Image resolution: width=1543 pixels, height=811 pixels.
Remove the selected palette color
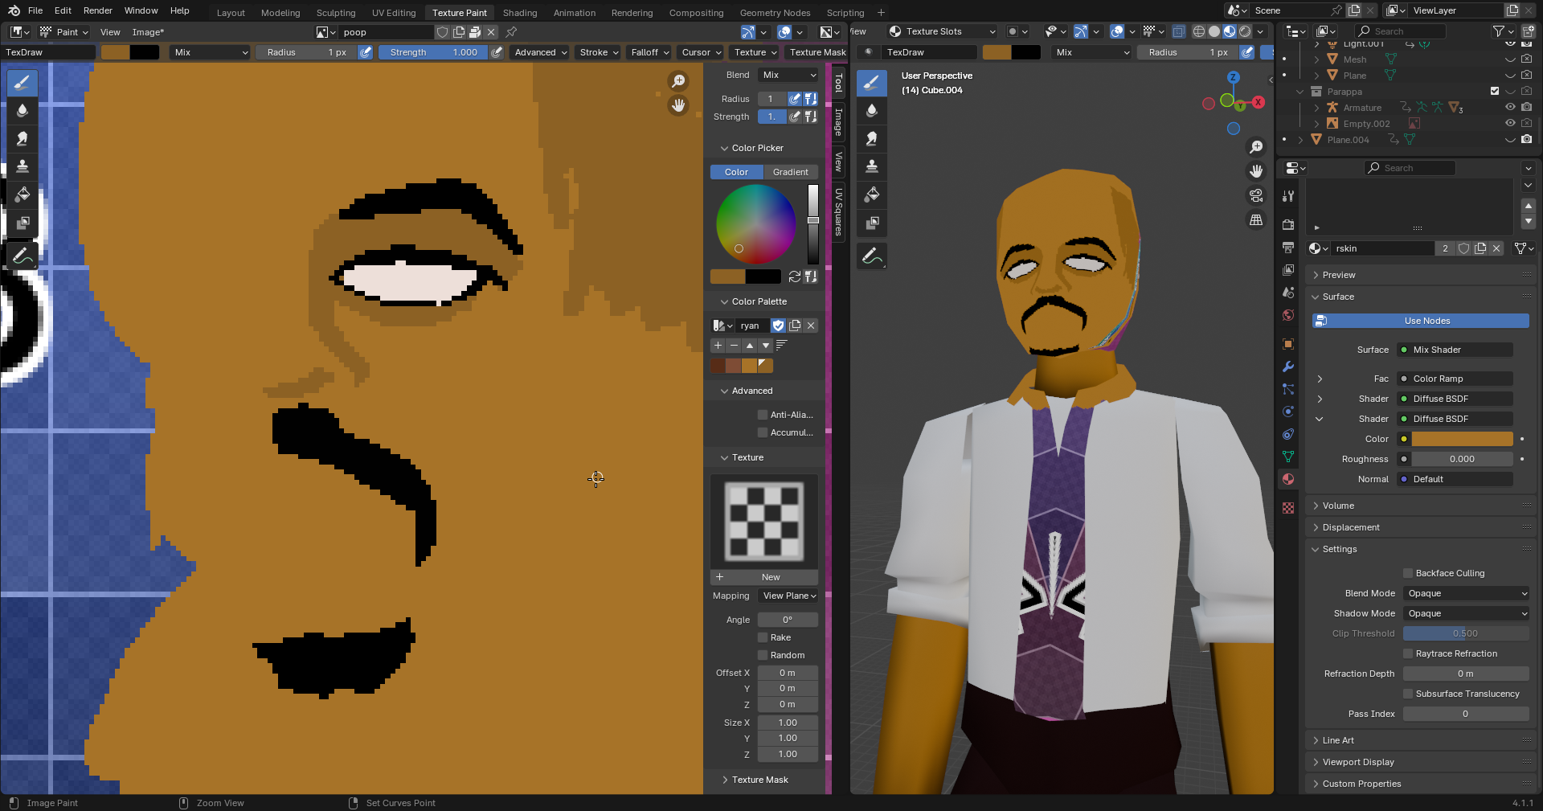[x=734, y=345]
